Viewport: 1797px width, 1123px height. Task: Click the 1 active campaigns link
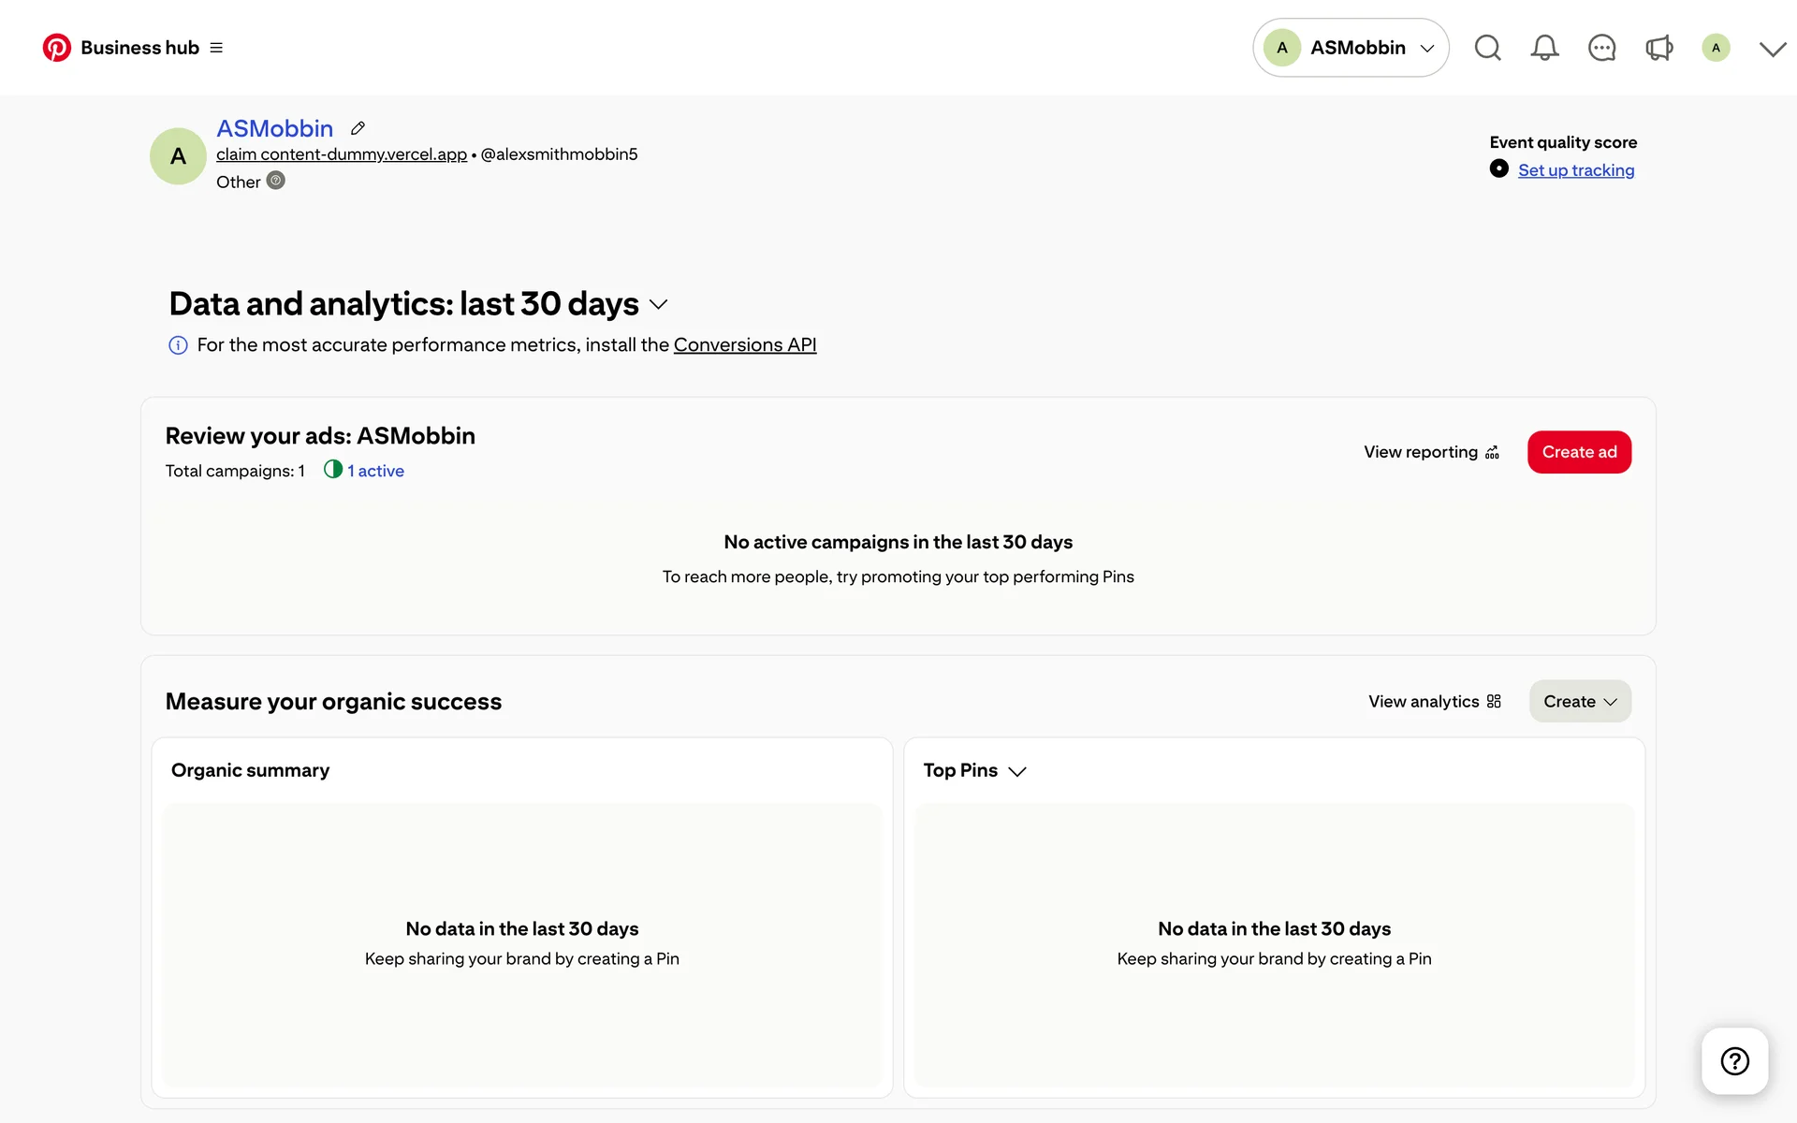pyautogui.click(x=374, y=471)
